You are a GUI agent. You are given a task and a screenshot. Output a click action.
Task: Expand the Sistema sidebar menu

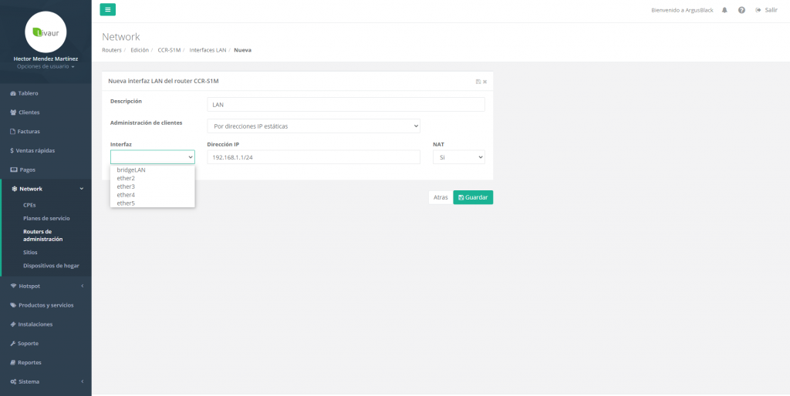click(46, 381)
